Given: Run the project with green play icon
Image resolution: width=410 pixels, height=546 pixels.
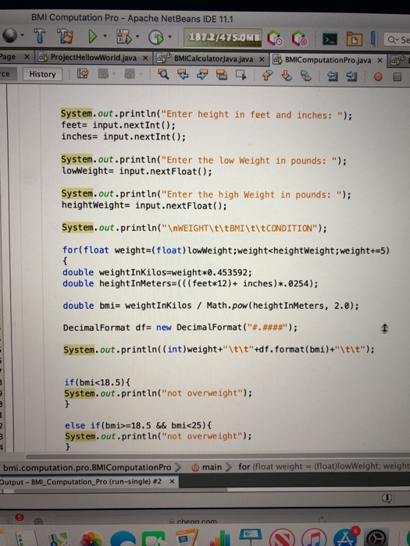Looking at the screenshot, I should [92, 36].
